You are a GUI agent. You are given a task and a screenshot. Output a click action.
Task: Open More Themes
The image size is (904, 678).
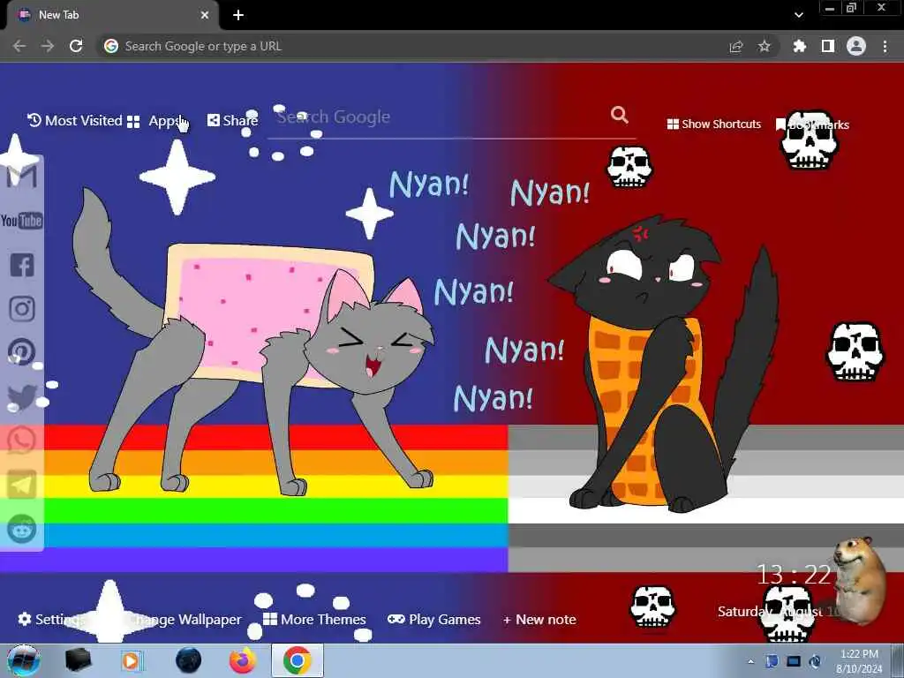coord(314,619)
